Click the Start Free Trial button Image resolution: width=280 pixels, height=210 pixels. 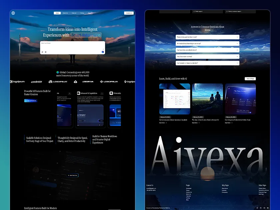73,175
